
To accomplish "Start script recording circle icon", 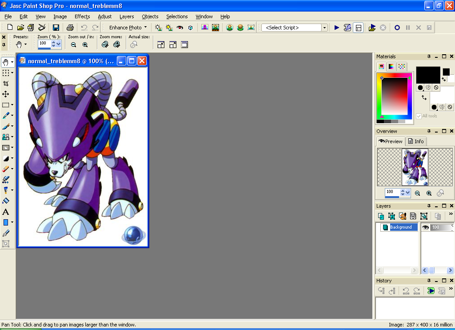I will point(397,27).
